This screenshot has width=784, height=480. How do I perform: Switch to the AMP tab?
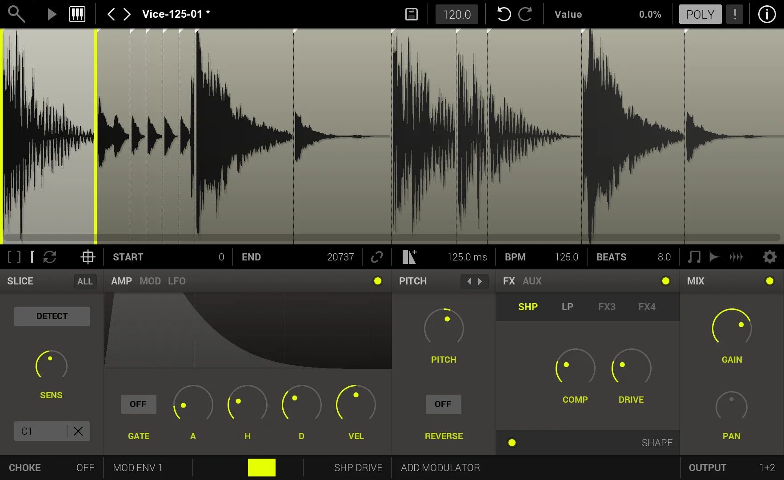[x=121, y=281]
